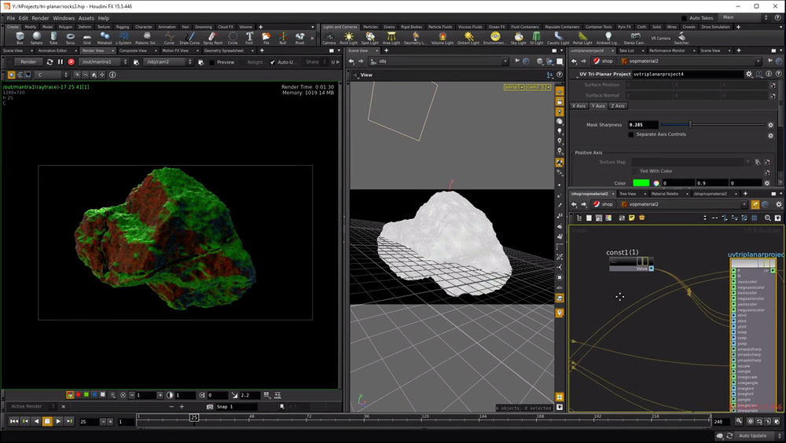Switch to the Y Axis tab
Screen dimensions: 786x443
(x=598, y=106)
